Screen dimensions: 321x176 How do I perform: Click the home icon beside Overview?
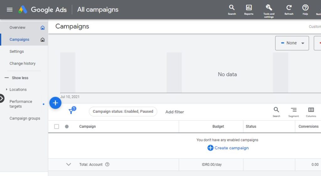click(x=43, y=28)
